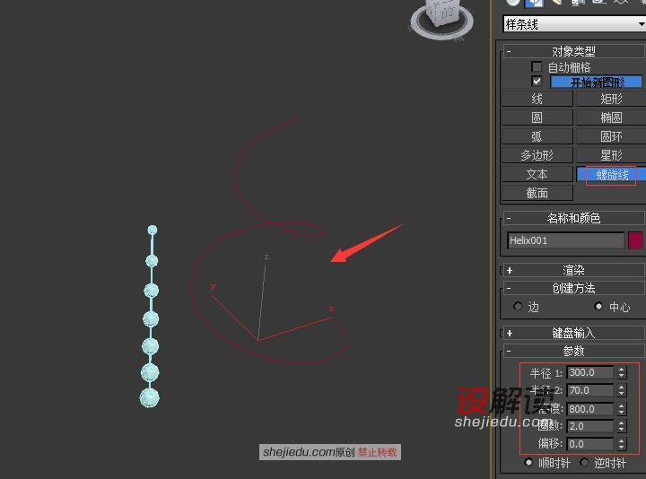This screenshot has height=479, width=646.
Task: Collapse the 参数 rollout header
Action: (x=572, y=351)
